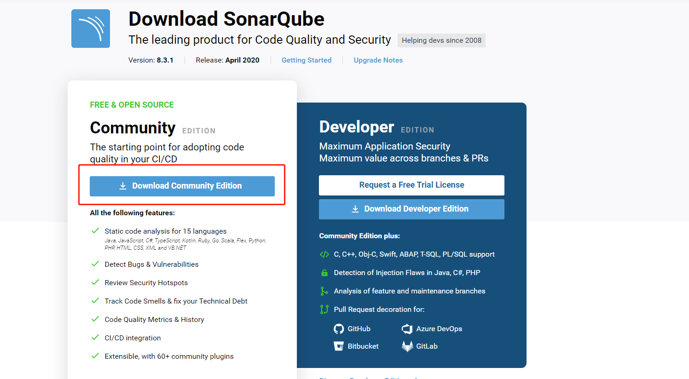
Task: Click code brackets icon beside C, C++ support
Action: pyautogui.click(x=324, y=254)
